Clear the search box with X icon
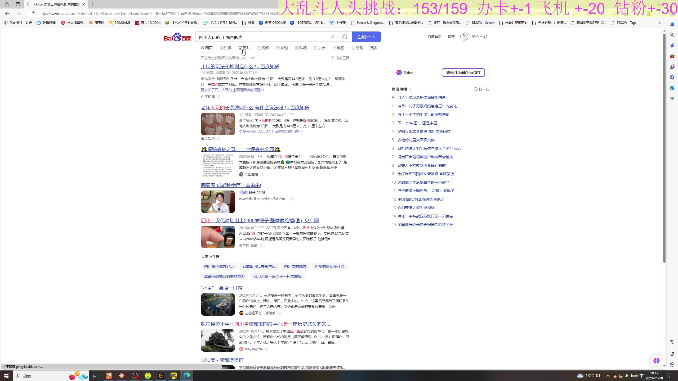Image resolution: width=678 pixels, height=381 pixels. [332, 37]
